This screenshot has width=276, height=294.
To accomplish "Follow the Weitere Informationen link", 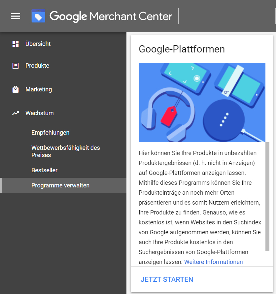I will tap(213, 262).
